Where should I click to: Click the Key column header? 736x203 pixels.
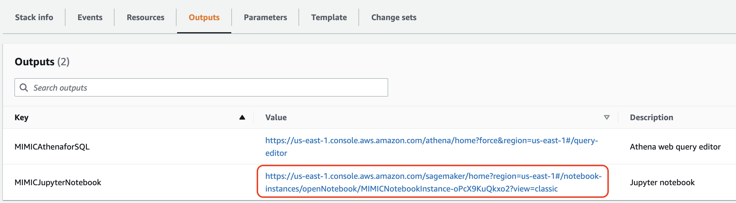pyautogui.click(x=22, y=117)
